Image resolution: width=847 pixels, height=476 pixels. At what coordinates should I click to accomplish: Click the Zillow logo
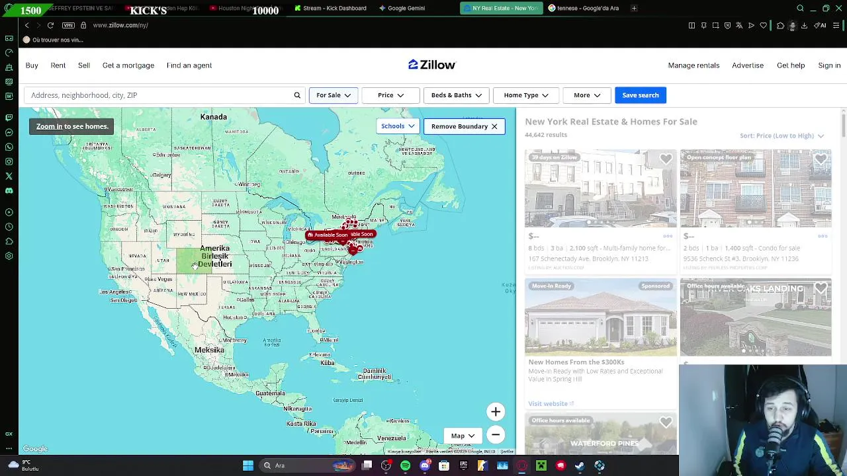tap(431, 65)
